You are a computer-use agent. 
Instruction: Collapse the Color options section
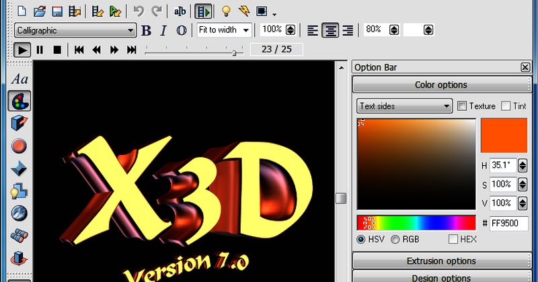coord(442,85)
